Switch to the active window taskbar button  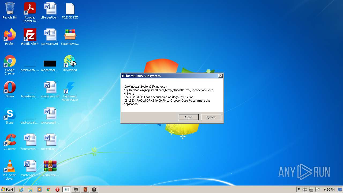67,190
